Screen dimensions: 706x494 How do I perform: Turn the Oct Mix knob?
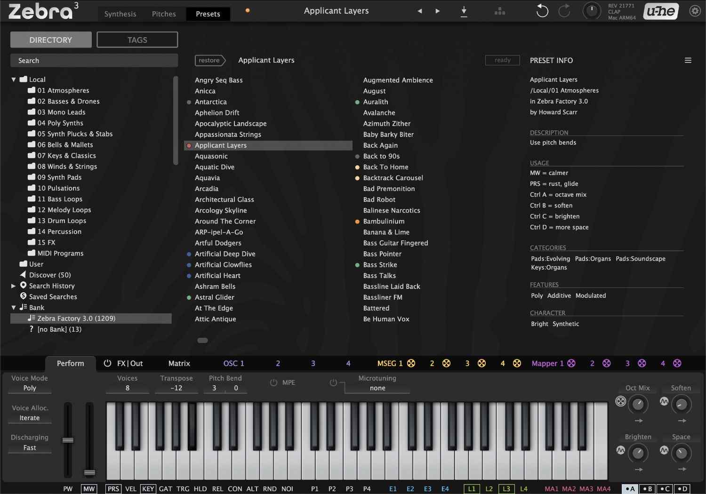638,404
